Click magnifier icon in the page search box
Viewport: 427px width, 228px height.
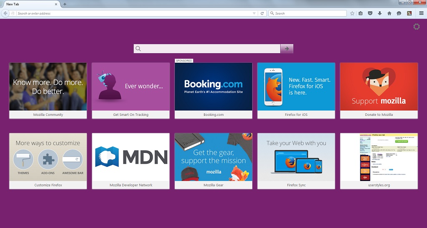[138, 49]
